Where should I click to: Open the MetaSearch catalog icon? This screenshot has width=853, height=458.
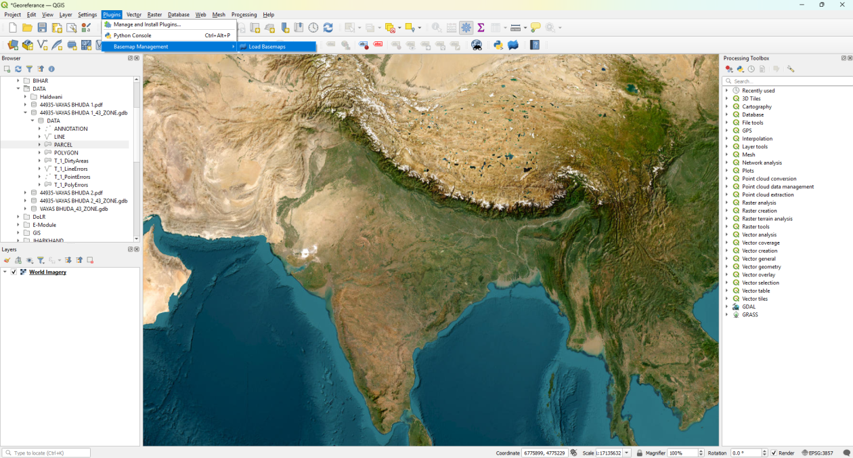coord(477,45)
